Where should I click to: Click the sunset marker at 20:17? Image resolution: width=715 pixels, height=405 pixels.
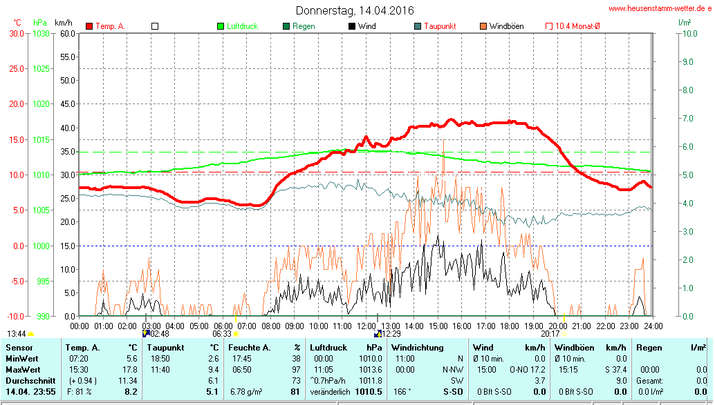click(x=565, y=334)
